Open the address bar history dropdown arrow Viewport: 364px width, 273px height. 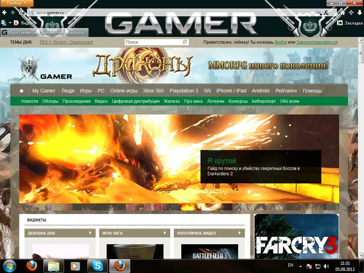(333, 13)
